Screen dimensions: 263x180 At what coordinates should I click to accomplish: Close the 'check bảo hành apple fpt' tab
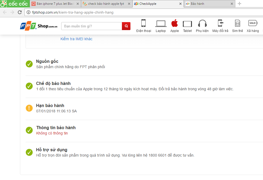pyautogui.click(x=129, y=4)
